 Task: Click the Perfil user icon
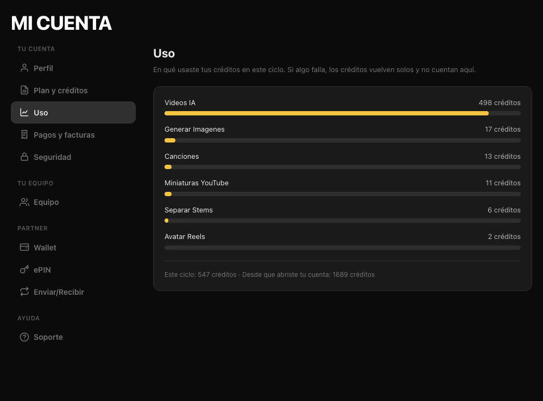coord(24,68)
